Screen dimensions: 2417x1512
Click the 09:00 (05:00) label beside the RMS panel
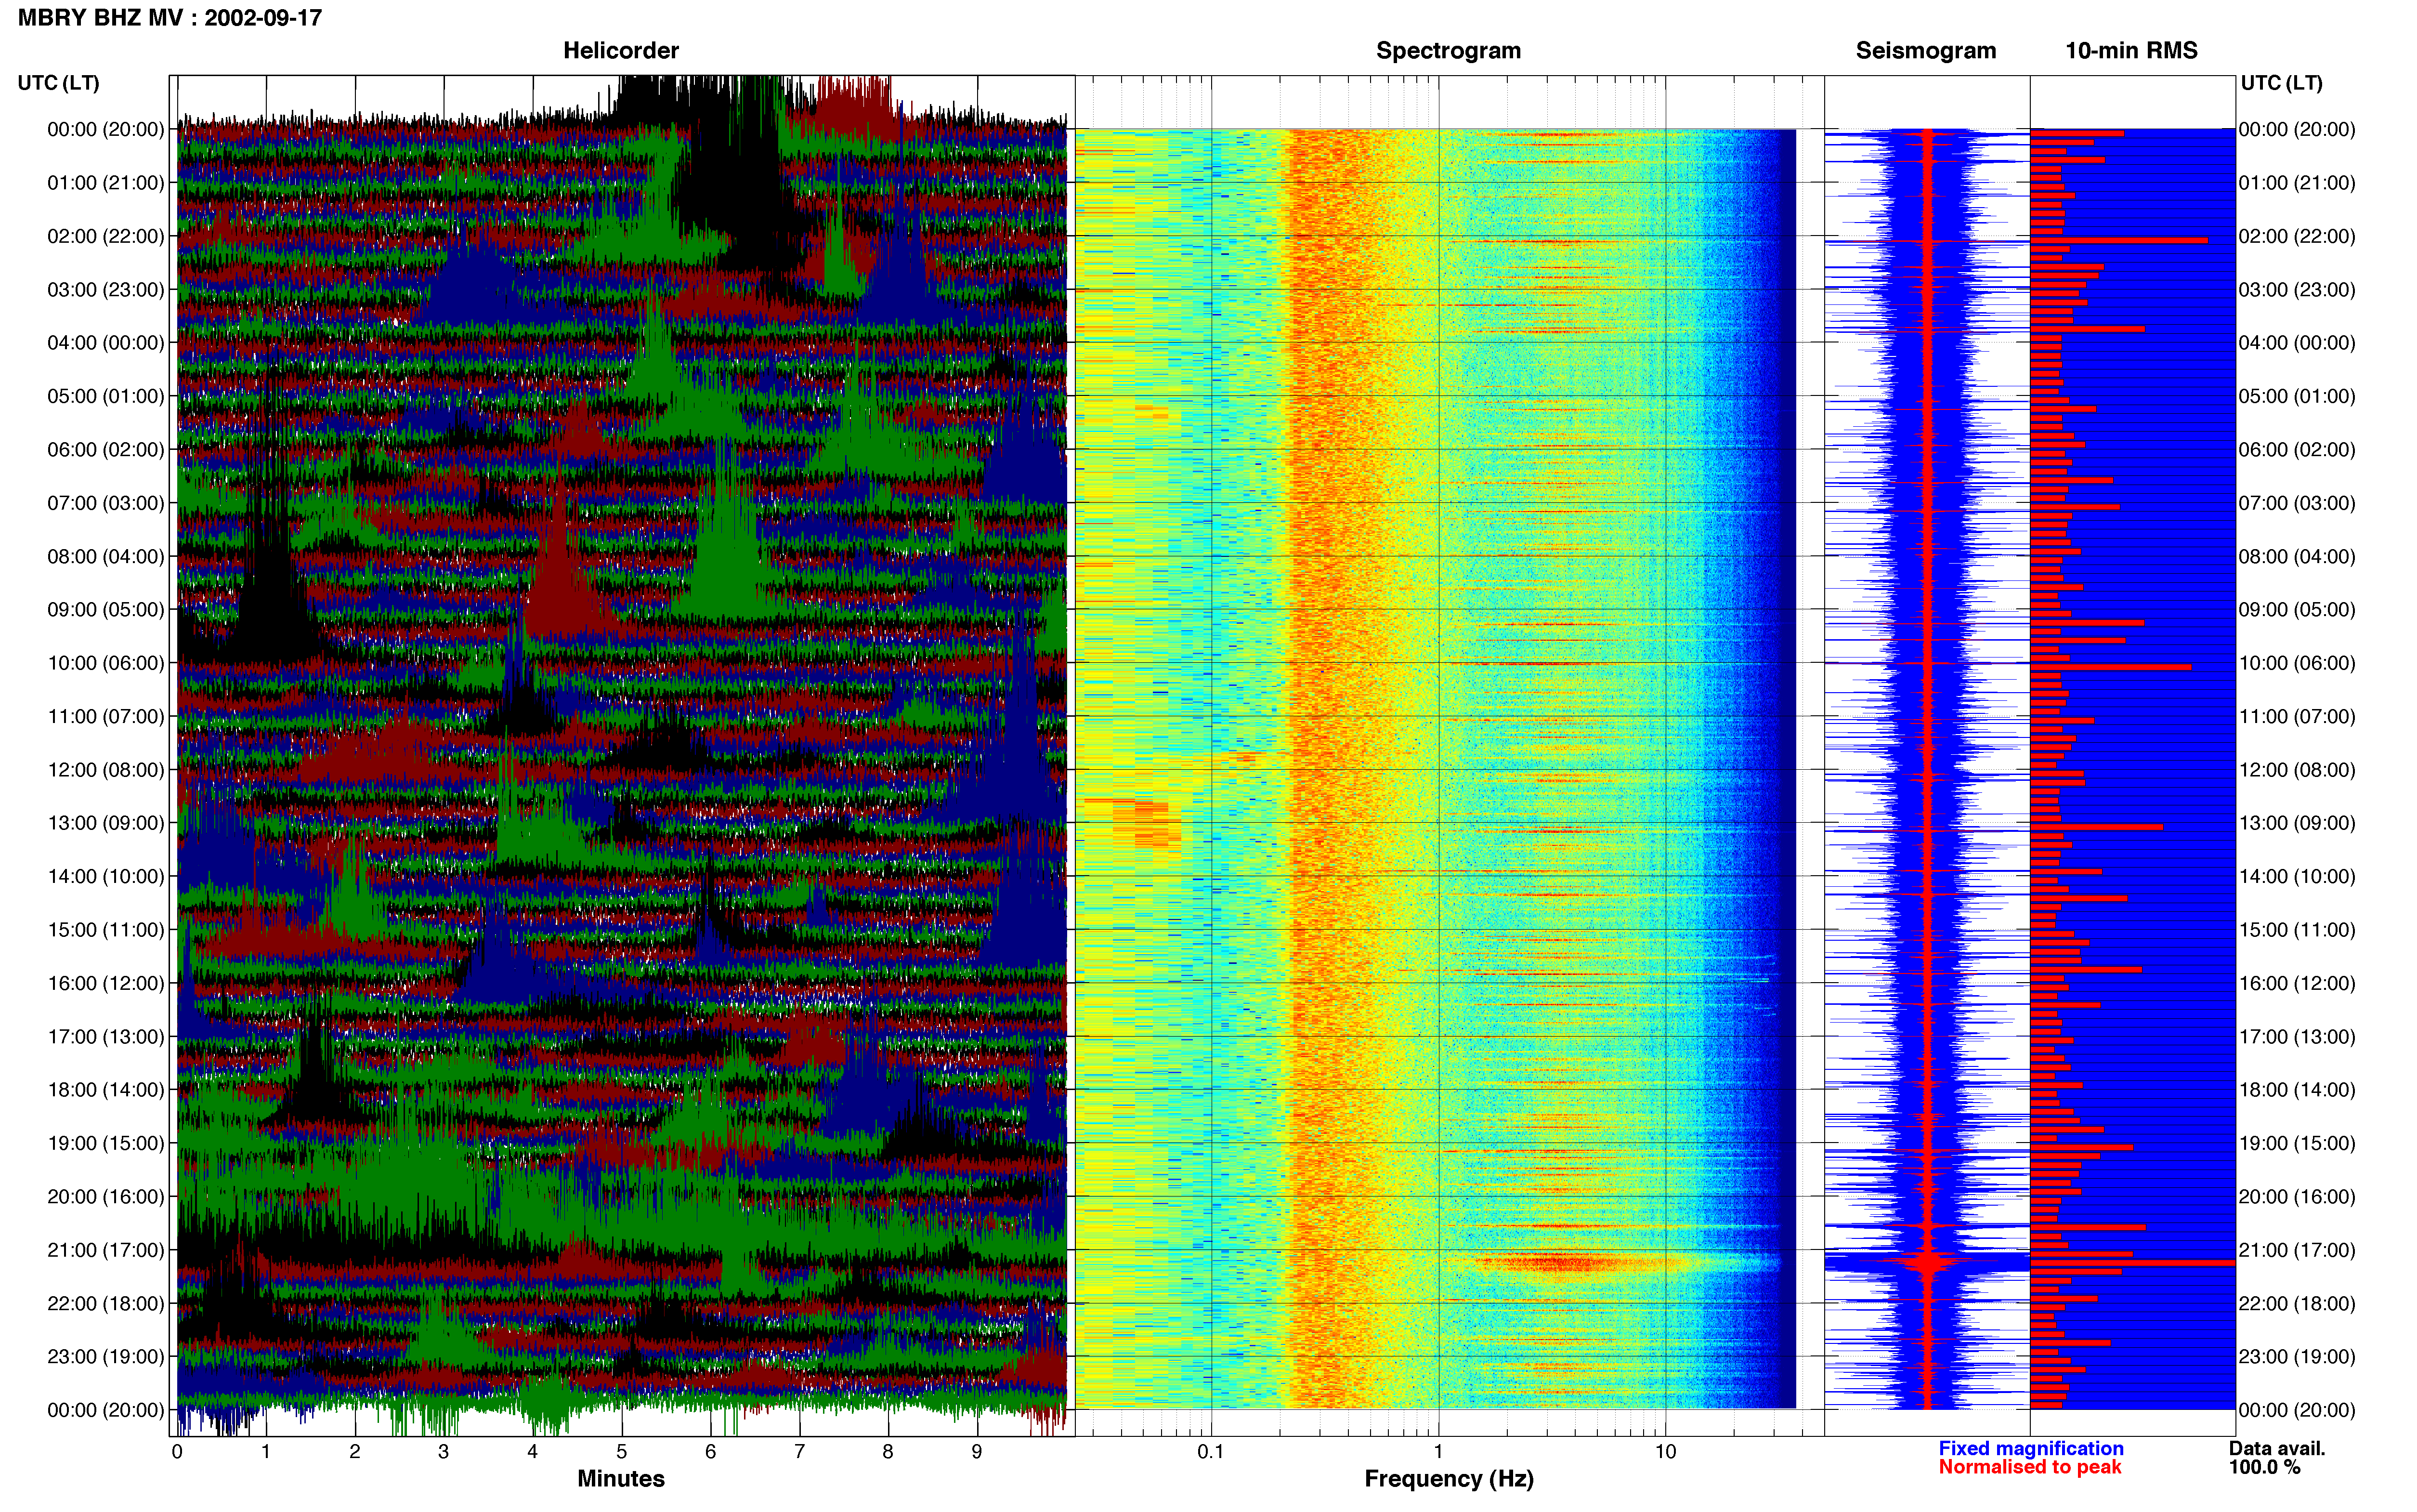(2297, 610)
